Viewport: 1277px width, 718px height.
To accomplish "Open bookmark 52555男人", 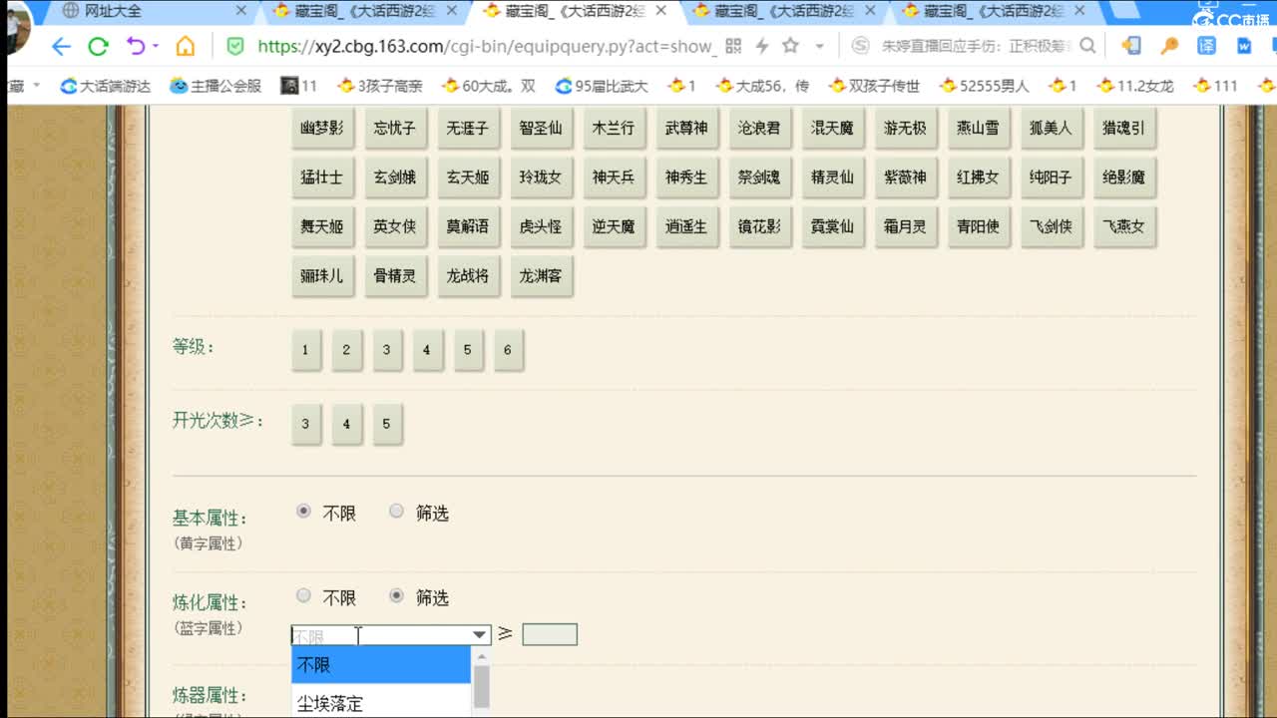I will 984,86.
